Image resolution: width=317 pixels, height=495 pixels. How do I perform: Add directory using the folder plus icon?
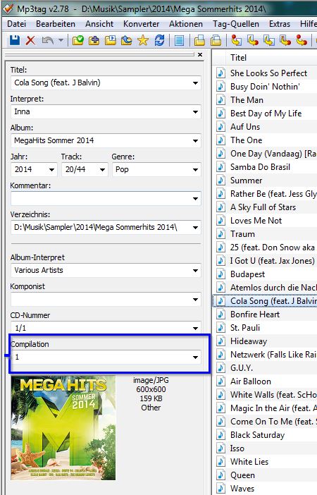(x=94, y=40)
